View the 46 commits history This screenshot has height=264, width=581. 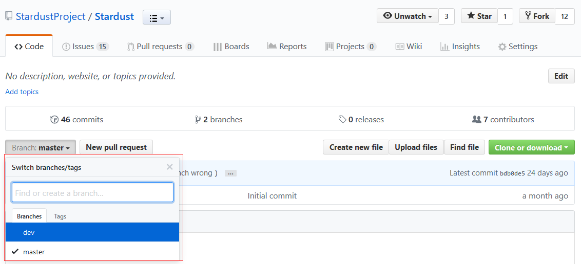click(76, 120)
